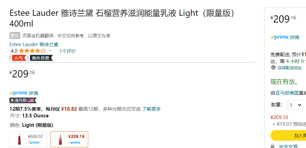Click the 海外自营 badge
The height and width of the screenshot is (148, 306).
41,58
